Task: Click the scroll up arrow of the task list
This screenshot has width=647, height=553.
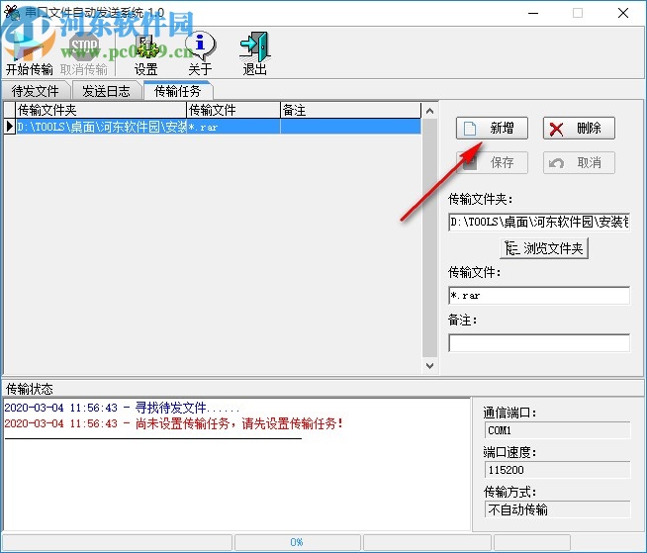Action: click(x=429, y=111)
